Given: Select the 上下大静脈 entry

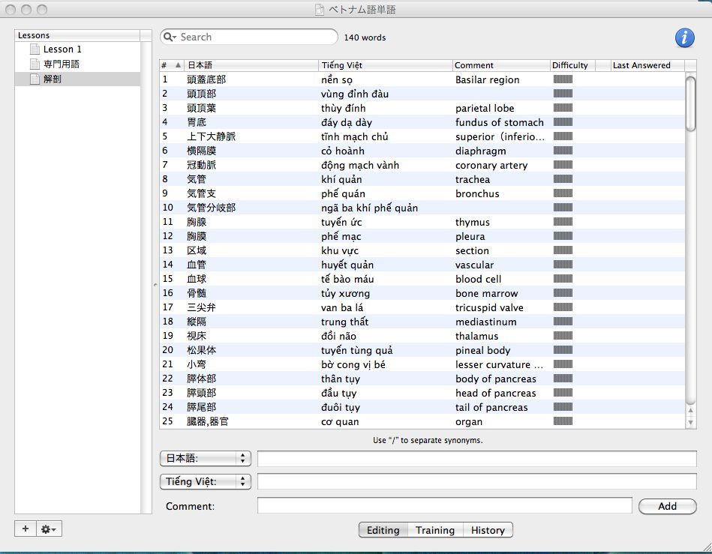Looking at the screenshot, I should 211,136.
